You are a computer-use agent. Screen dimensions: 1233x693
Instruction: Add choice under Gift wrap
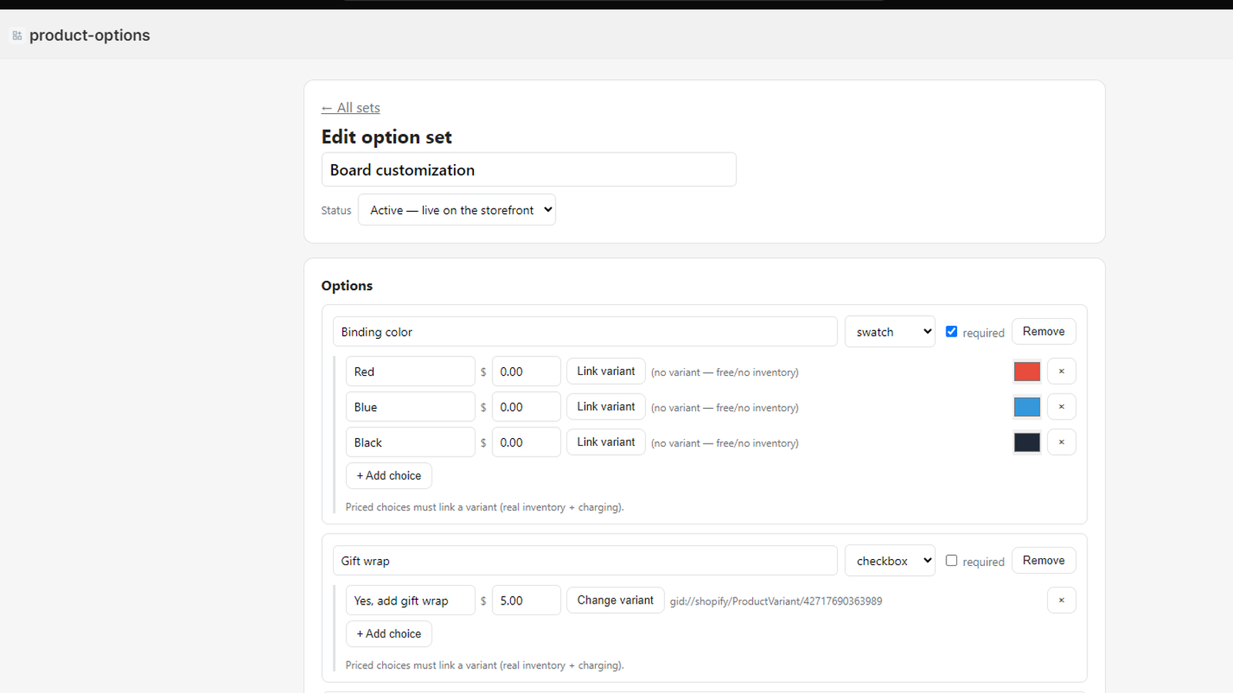point(388,634)
